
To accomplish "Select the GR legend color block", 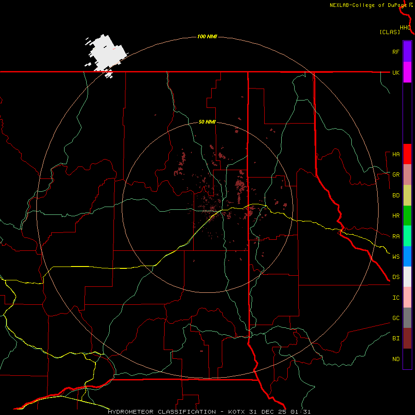I will click(407, 175).
